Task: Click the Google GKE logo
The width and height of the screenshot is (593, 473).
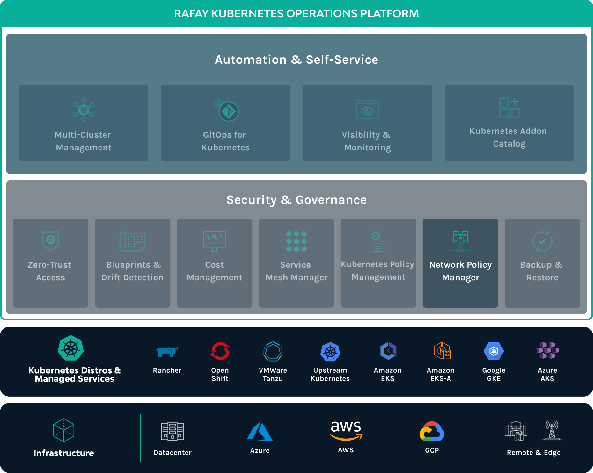Action: pos(494,351)
